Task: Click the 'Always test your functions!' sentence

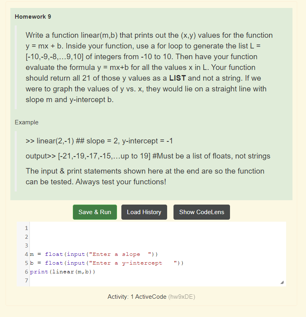Action: [121, 182]
